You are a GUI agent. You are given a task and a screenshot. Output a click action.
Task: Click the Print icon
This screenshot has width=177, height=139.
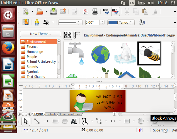(94, 11)
